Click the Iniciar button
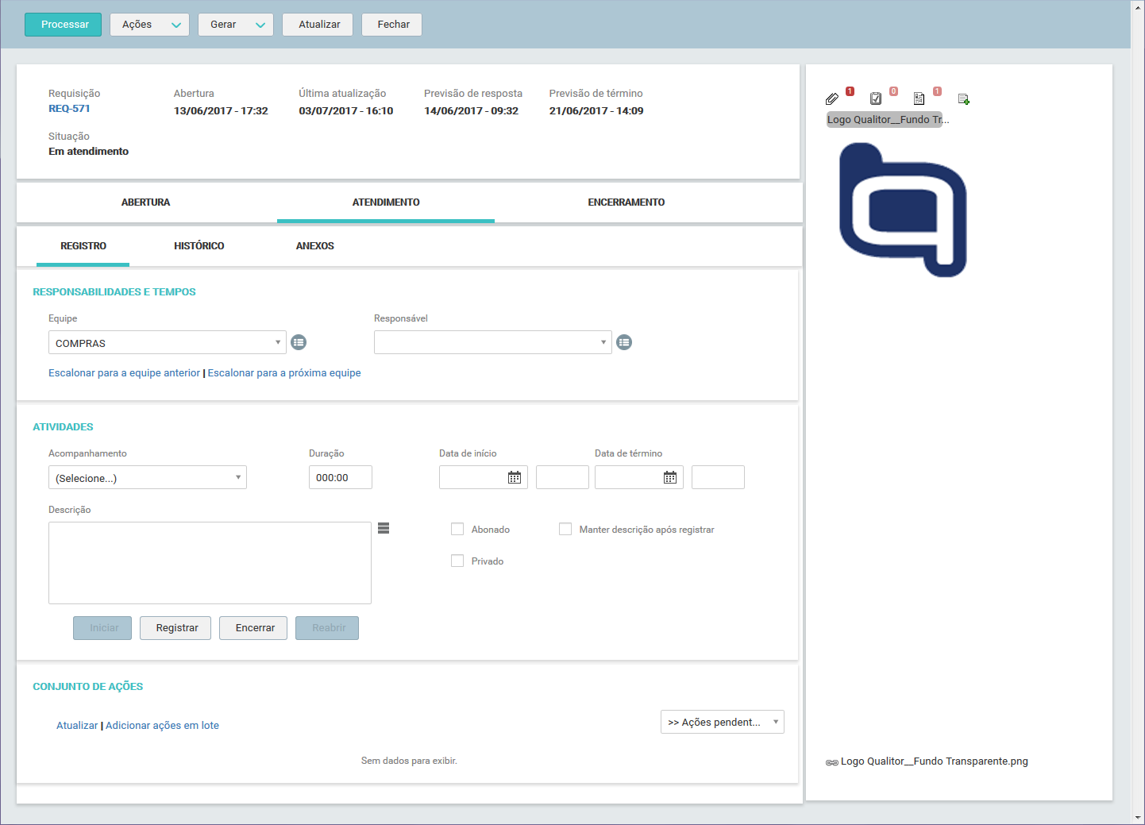The width and height of the screenshot is (1145, 825). 102,628
